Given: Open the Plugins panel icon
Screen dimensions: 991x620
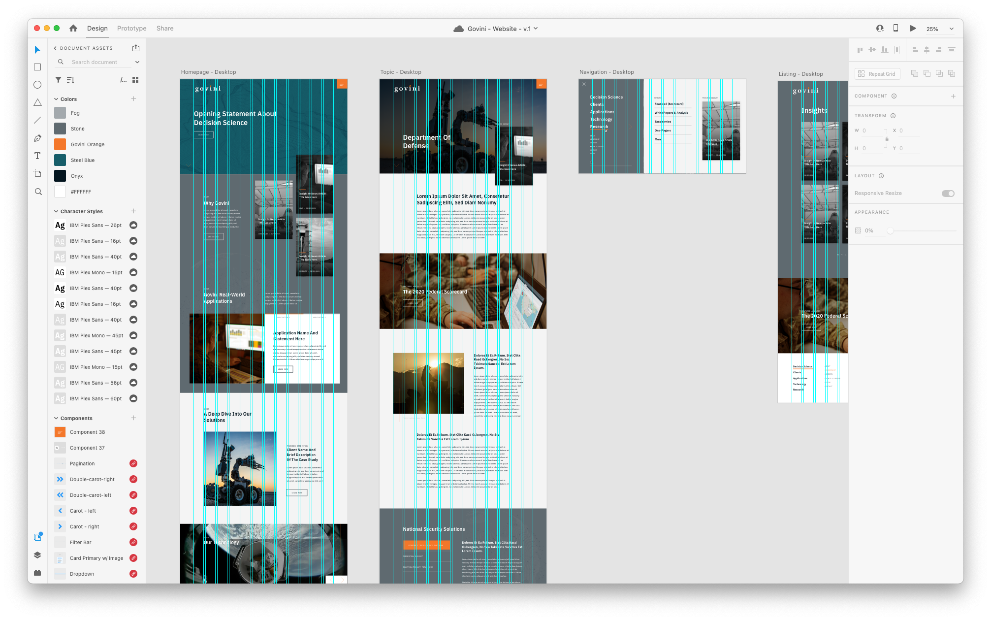Looking at the screenshot, I should [37, 573].
